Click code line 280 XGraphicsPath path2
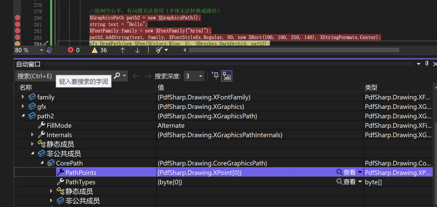Screen dimensions: 437x207 point(145,18)
